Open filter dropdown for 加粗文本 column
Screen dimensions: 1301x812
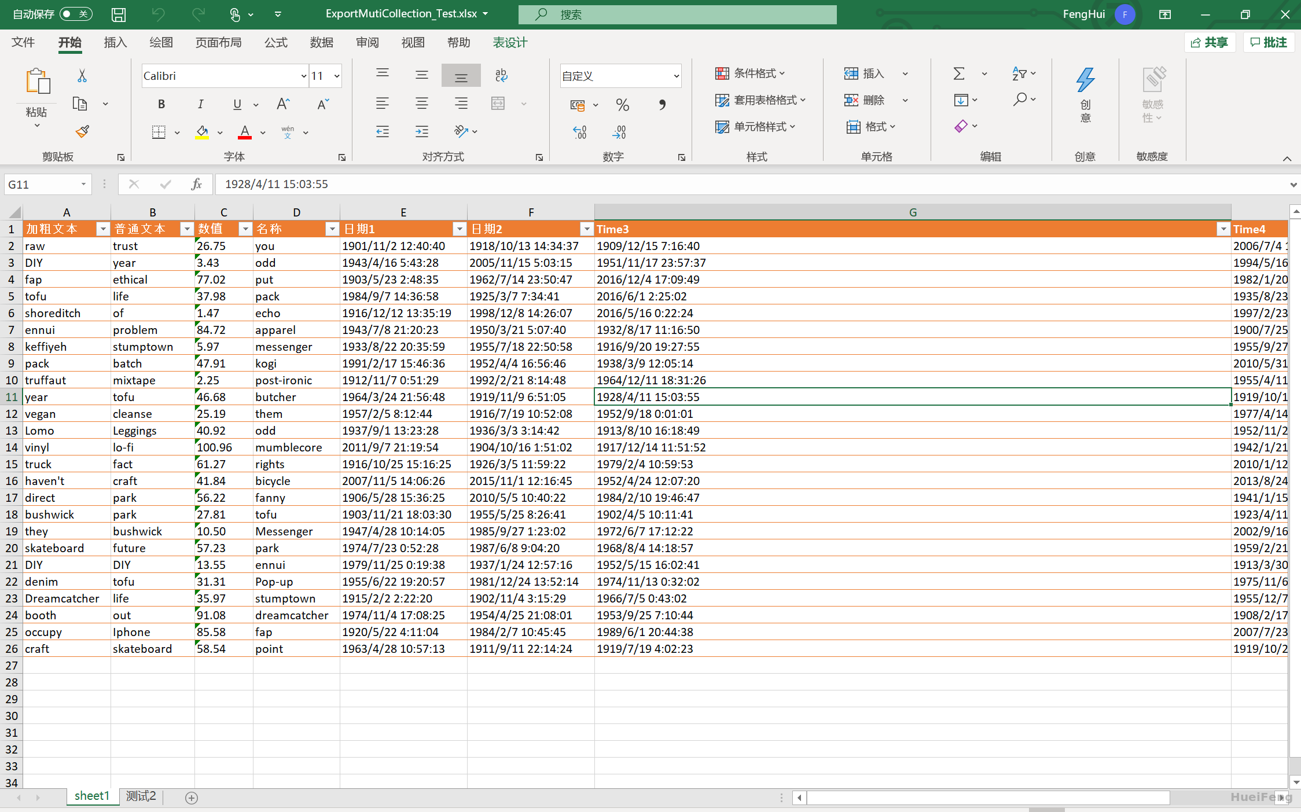click(102, 229)
